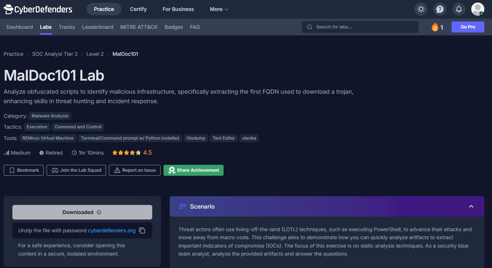The height and width of the screenshot is (268, 492).
Task: Open the More dropdown menu
Action: (219, 9)
